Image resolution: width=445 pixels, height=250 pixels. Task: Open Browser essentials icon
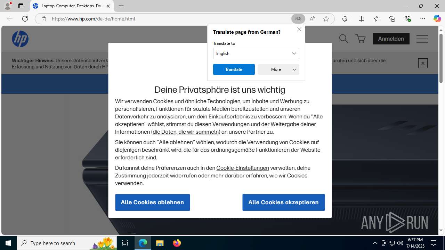coord(407,19)
